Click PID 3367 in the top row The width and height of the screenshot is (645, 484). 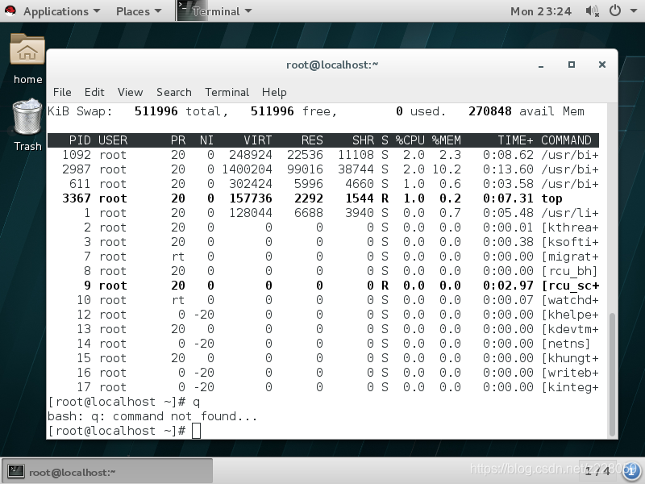(x=77, y=198)
